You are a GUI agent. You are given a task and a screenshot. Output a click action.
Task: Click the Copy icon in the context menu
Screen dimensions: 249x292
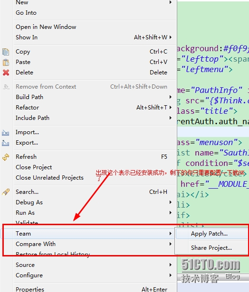click(6, 52)
